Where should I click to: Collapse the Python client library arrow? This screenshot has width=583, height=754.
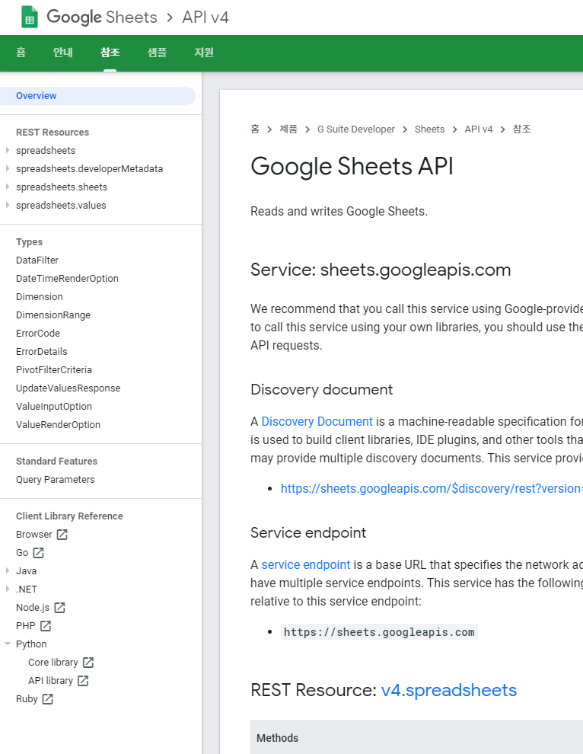[x=7, y=644]
